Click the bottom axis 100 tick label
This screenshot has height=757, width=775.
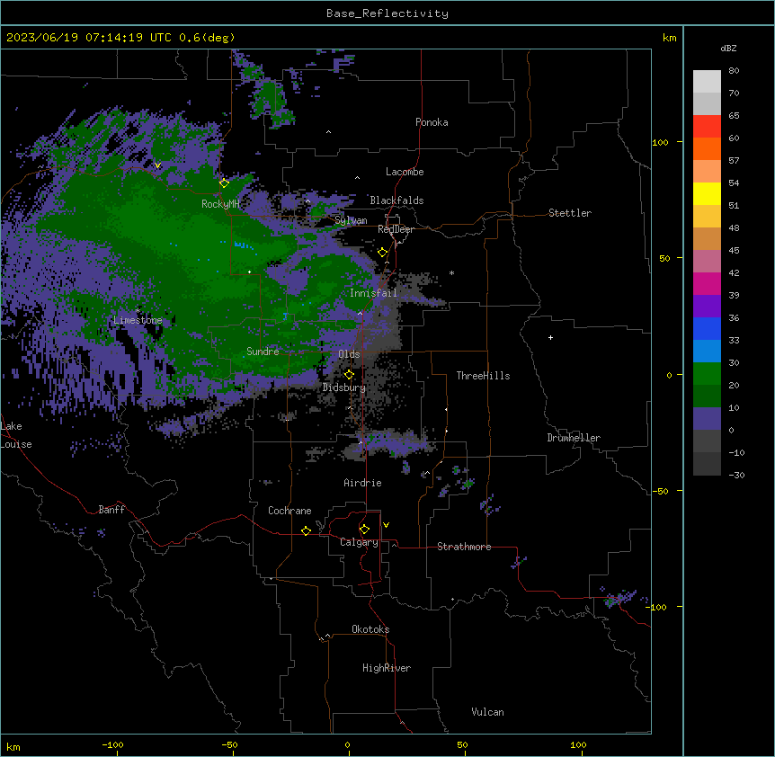tap(578, 744)
